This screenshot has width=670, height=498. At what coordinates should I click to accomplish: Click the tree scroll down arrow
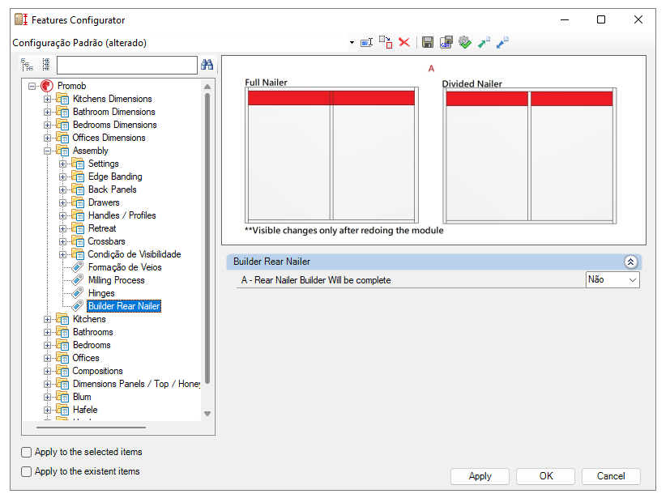click(x=207, y=414)
